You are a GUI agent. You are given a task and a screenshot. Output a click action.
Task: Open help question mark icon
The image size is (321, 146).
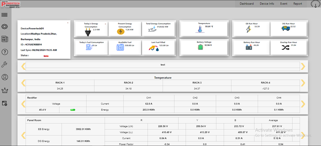click(x=5, y=52)
